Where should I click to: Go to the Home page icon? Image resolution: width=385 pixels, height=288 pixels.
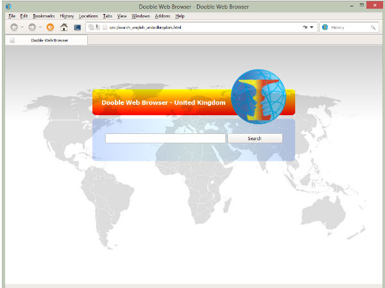(x=64, y=28)
